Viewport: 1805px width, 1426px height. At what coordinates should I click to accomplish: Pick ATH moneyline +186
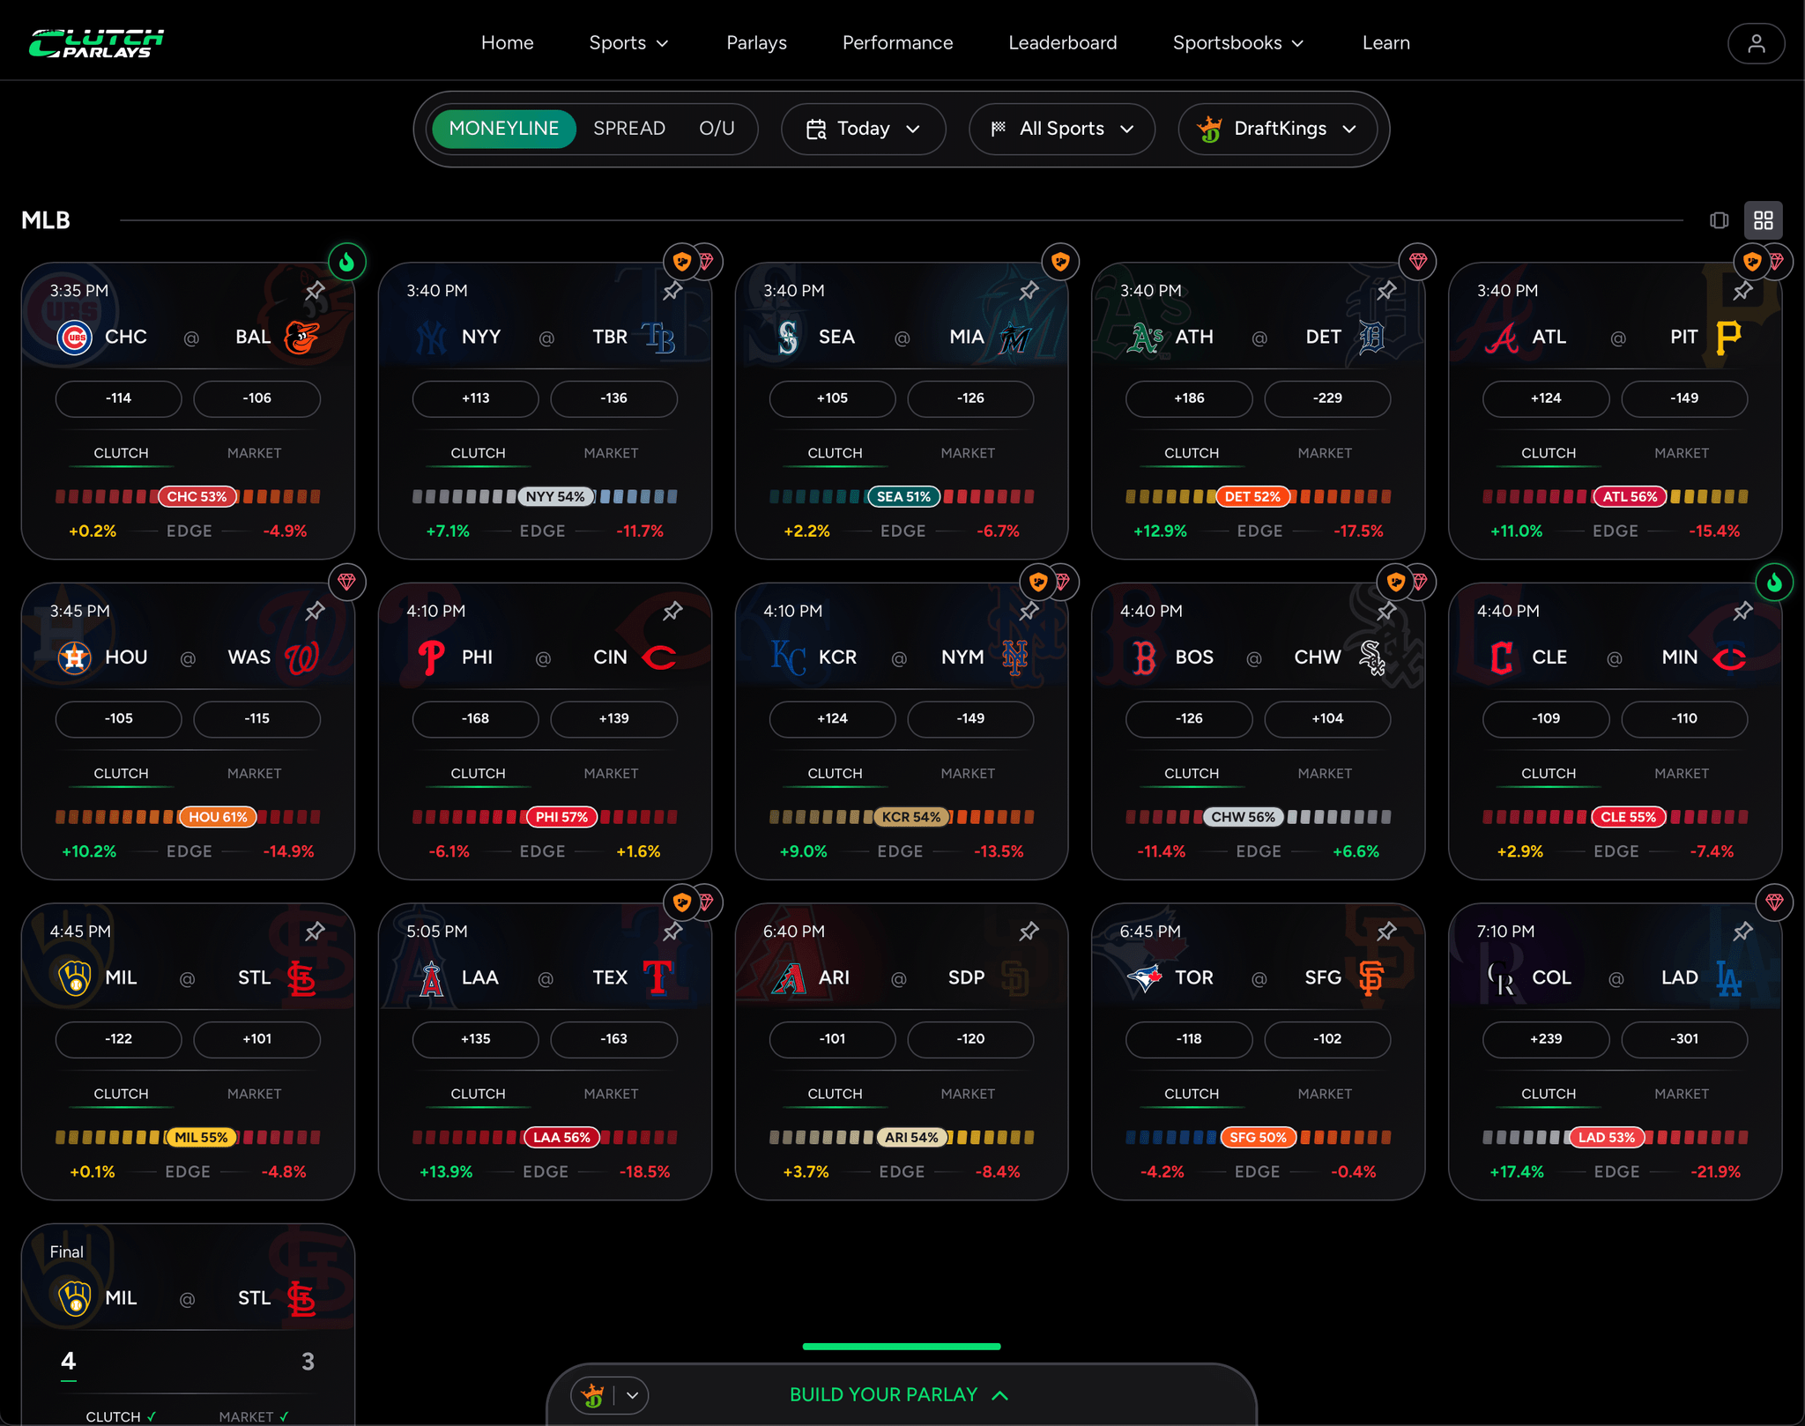click(x=1189, y=398)
